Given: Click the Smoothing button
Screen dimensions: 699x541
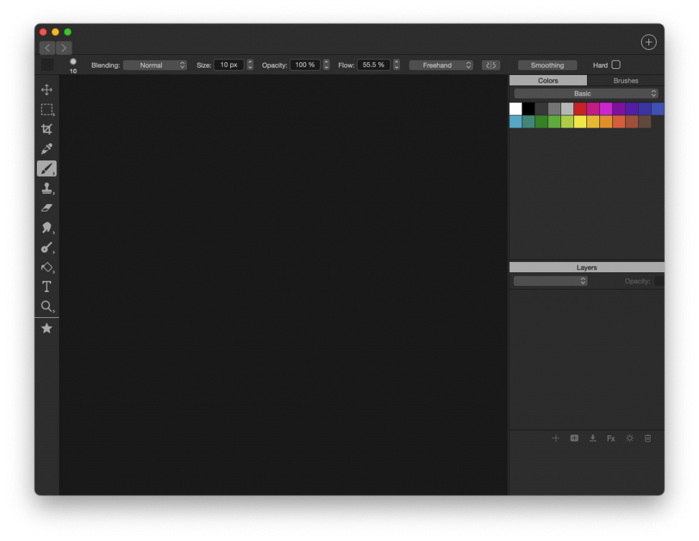Looking at the screenshot, I should coord(547,65).
